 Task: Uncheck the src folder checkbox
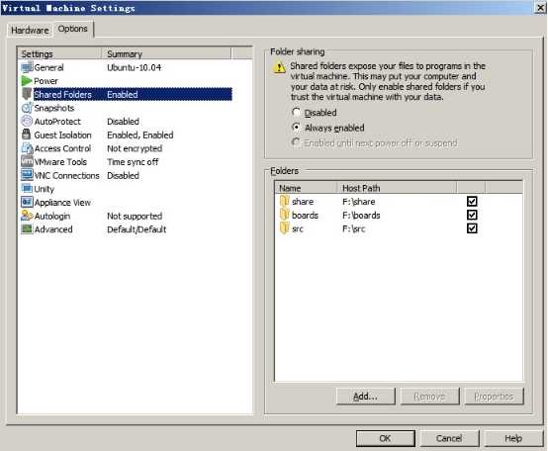pyautogui.click(x=472, y=228)
